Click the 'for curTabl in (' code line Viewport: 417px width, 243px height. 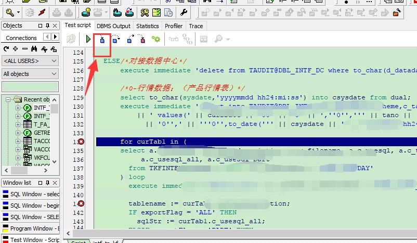(x=153, y=142)
